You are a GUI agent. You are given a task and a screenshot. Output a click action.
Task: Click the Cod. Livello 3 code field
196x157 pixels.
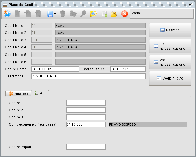[x=42, y=40]
